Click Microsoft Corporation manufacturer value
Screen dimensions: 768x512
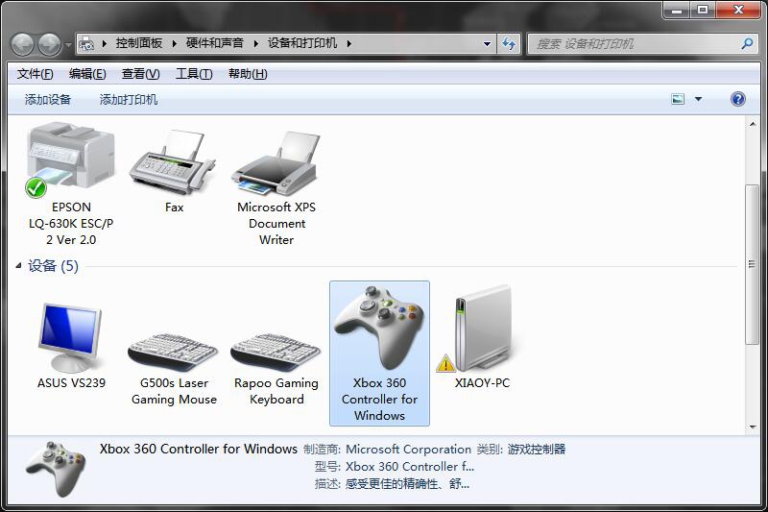[x=409, y=449]
